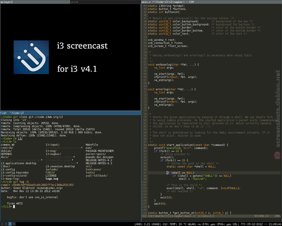Switch to the mplayer2 tab
The height and width of the screenshot is (226, 282).
click(35, 2)
